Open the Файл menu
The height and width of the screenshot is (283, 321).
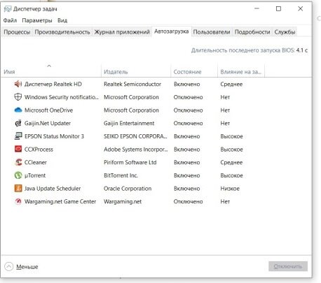click(10, 20)
